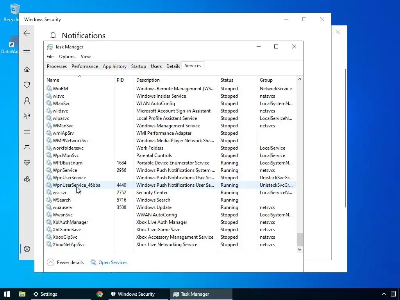Sort services by PID column header
Screen dimensions: 400x300
[124, 80]
